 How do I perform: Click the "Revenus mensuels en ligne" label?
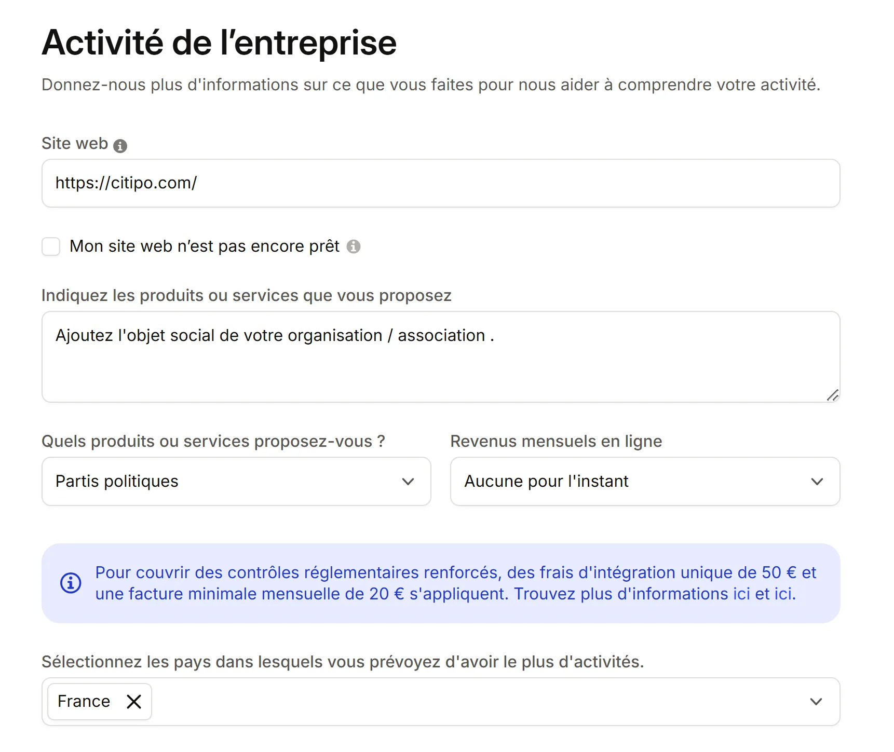click(x=556, y=442)
